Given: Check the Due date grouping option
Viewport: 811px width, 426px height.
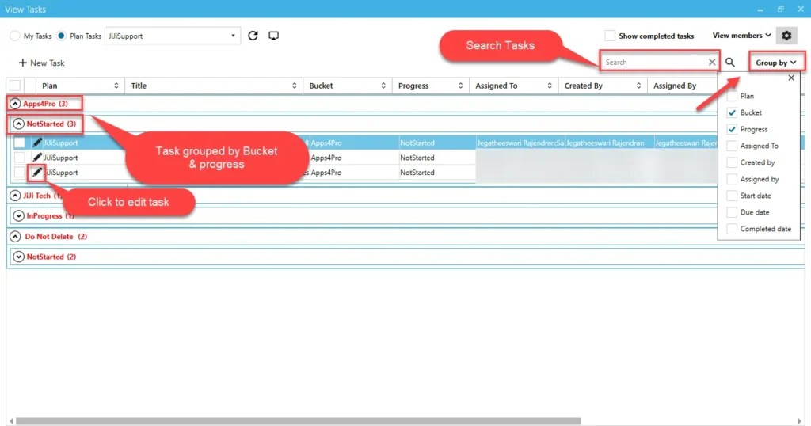Looking at the screenshot, I should 732,212.
